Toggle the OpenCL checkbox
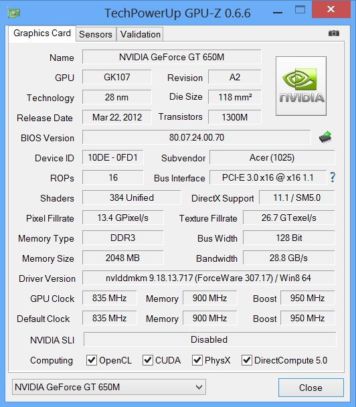The image size is (356, 407). pyautogui.click(x=91, y=360)
